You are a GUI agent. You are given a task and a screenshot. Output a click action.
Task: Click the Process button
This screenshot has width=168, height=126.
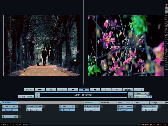click(22, 97)
